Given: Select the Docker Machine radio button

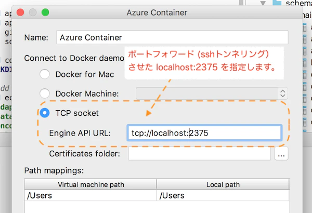Looking at the screenshot, I should [45, 94].
